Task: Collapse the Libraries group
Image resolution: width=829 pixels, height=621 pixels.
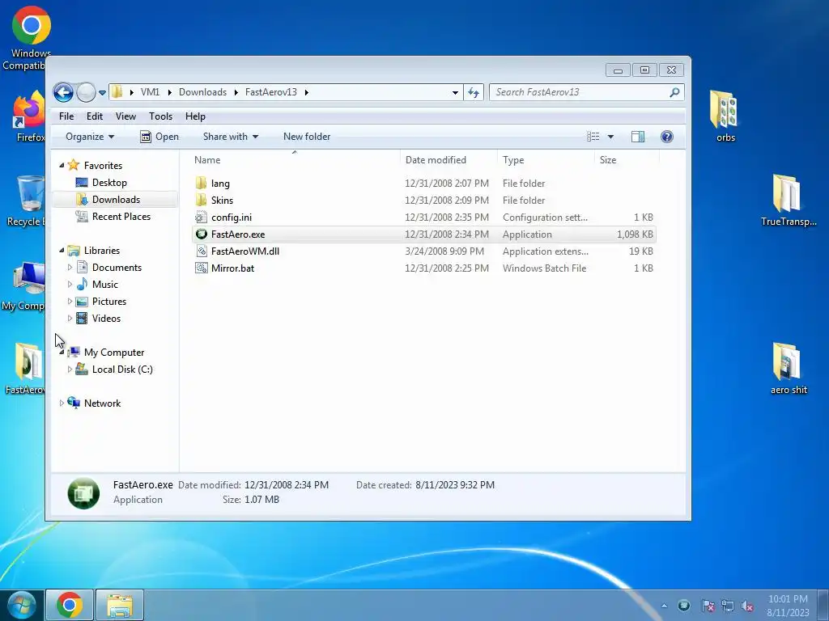Action: (62, 251)
